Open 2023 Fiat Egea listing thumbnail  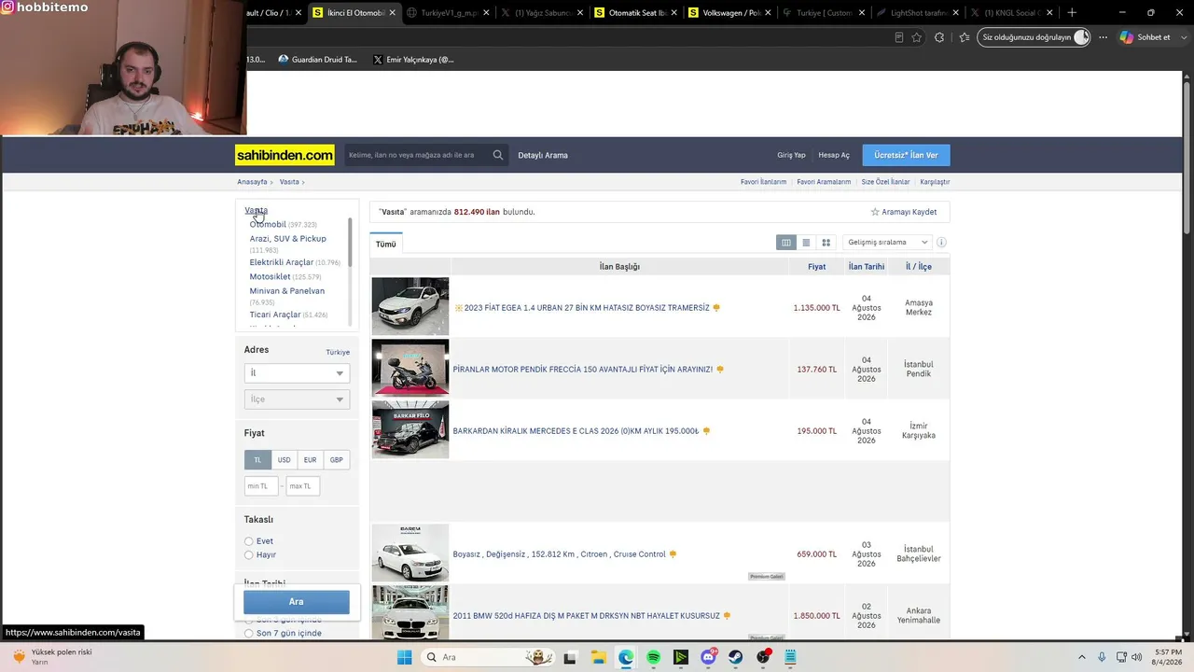410,306
